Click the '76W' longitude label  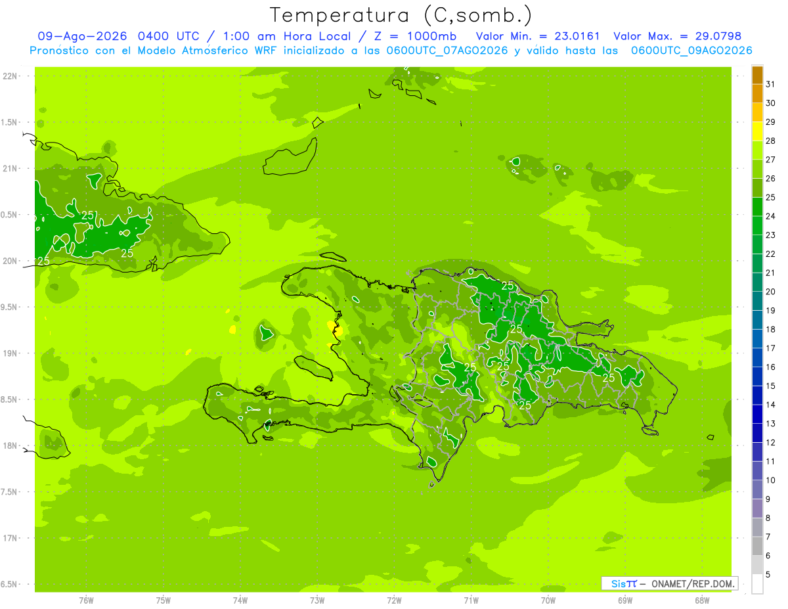(86, 600)
